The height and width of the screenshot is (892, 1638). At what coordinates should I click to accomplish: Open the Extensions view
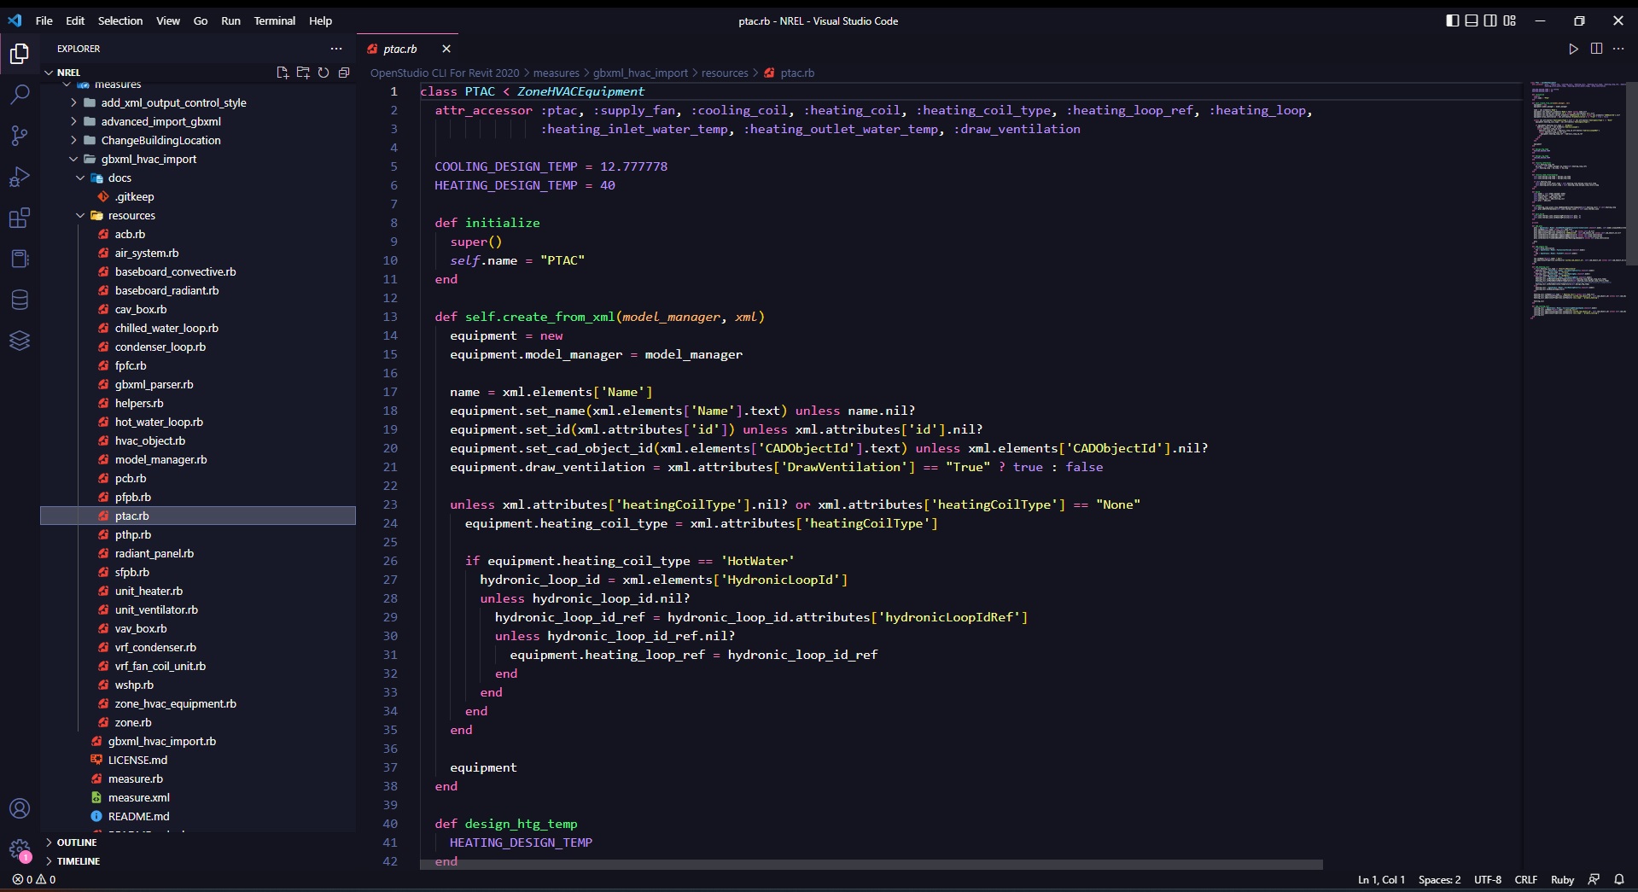pyautogui.click(x=20, y=219)
